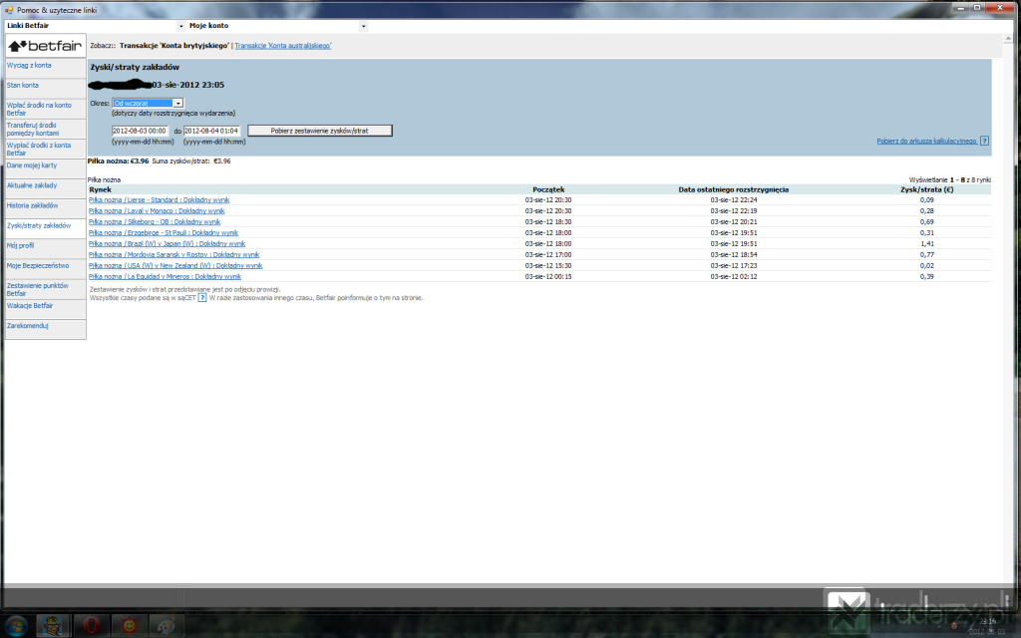1021x638 pixels.
Task: Open Mordovia Saransk v Rostov link
Action: click(173, 254)
